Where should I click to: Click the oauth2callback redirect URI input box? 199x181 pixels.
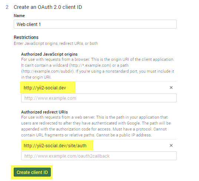(x=99, y=156)
